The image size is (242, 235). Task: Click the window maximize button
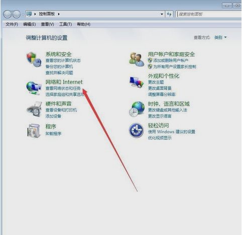[x=237, y=6]
